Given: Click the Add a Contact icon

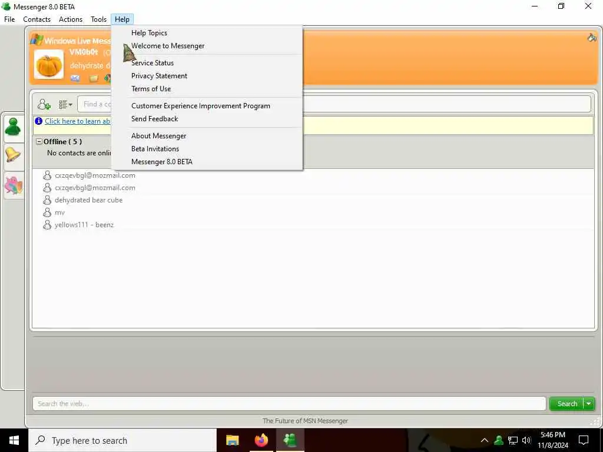Looking at the screenshot, I should [44, 104].
